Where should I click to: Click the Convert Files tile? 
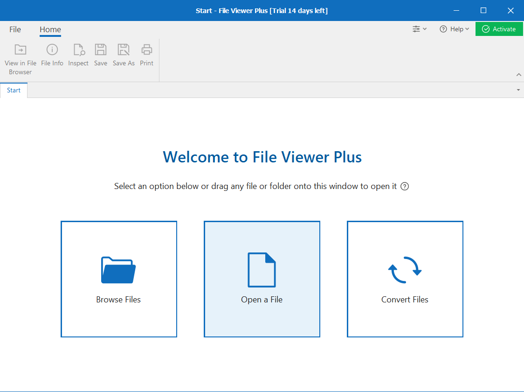(405, 279)
